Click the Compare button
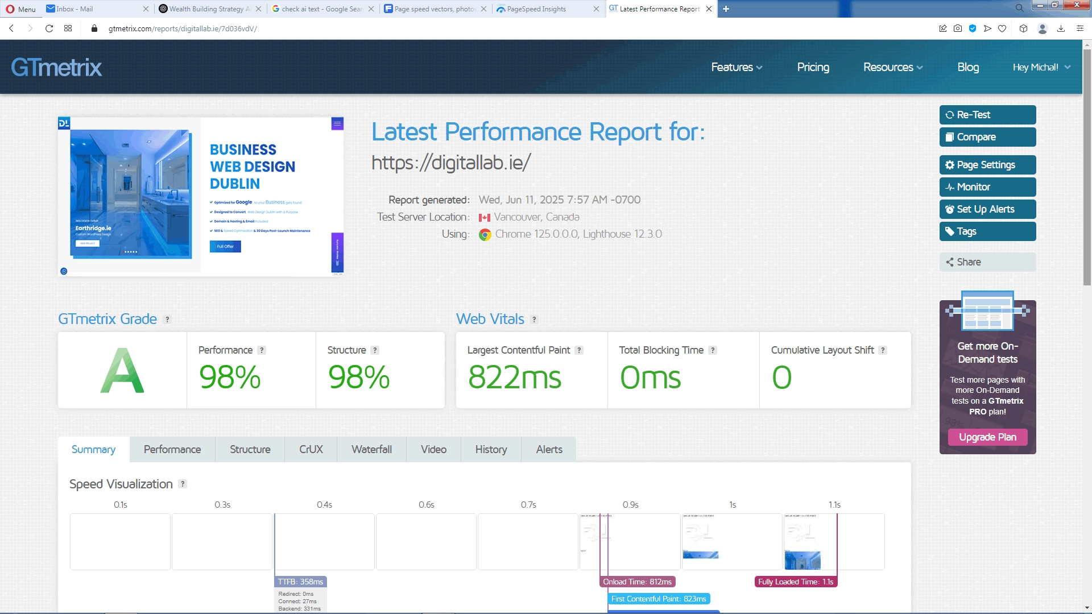 coord(987,137)
